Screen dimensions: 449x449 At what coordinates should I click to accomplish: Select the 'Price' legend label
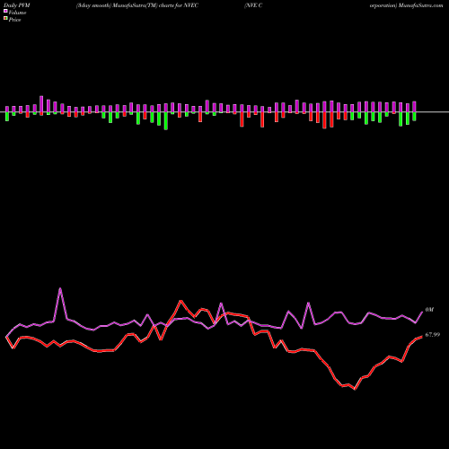click(x=14, y=20)
